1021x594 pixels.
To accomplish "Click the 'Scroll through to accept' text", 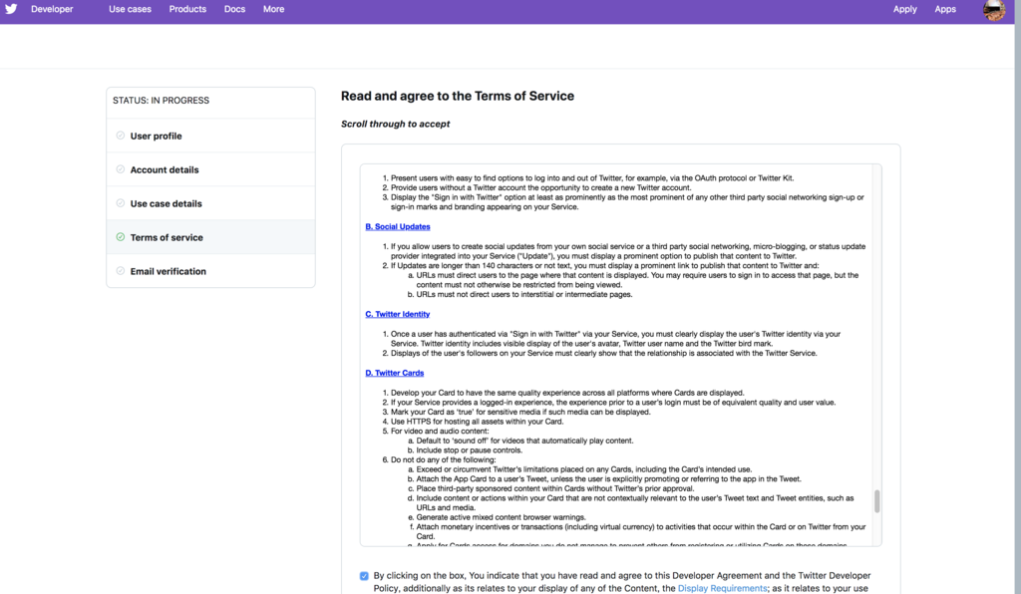I will tap(395, 124).
